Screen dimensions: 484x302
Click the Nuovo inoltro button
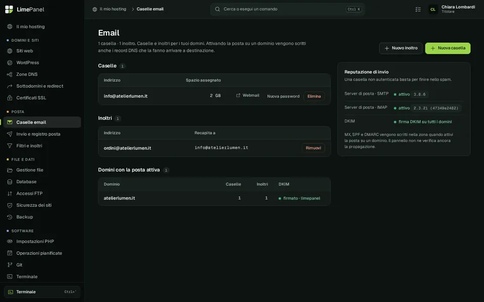coord(401,48)
